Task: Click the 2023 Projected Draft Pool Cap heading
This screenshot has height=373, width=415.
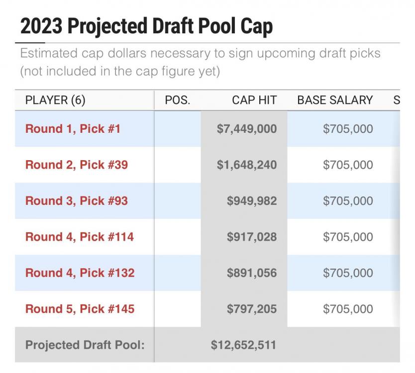Action: (x=146, y=26)
